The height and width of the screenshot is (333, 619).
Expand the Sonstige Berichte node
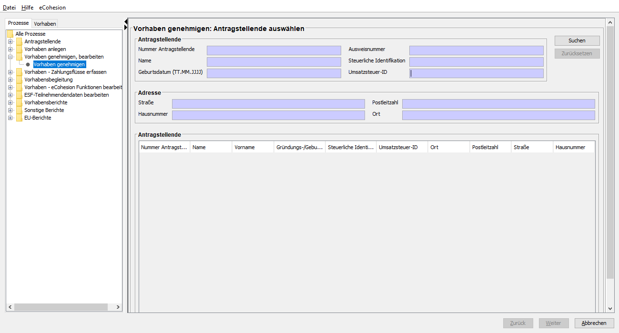click(x=10, y=110)
